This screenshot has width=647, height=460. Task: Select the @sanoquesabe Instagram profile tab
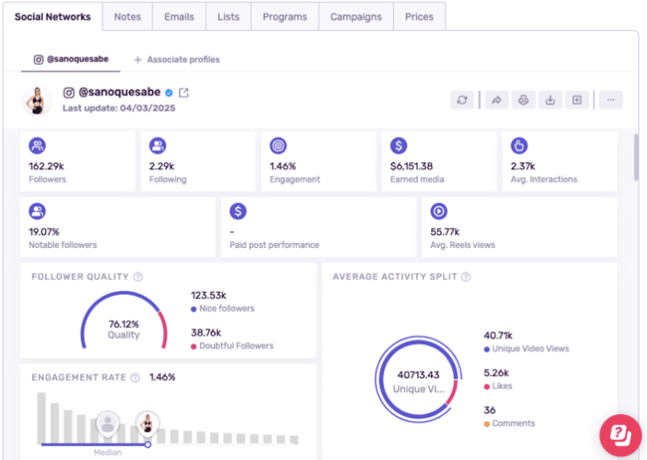point(71,60)
